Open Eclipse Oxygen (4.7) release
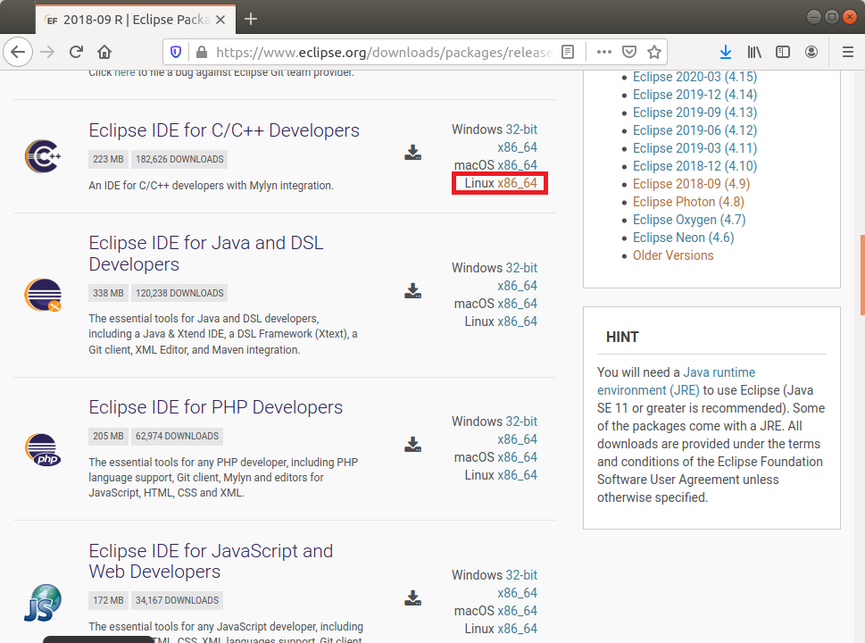The width and height of the screenshot is (865, 643). click(x=689, y=220)
